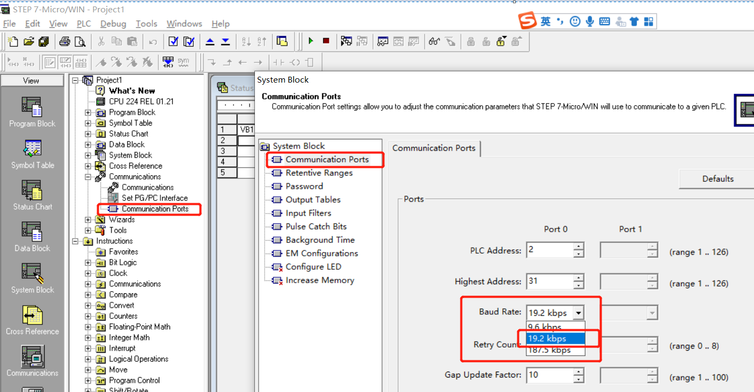The image size is (754, 392).
Task: Open Status Chart in the View bar
Action: [32, 195]
